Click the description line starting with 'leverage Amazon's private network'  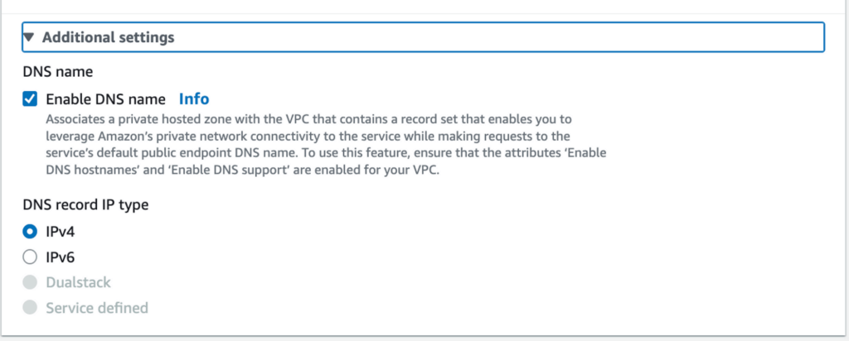point(307,135)
